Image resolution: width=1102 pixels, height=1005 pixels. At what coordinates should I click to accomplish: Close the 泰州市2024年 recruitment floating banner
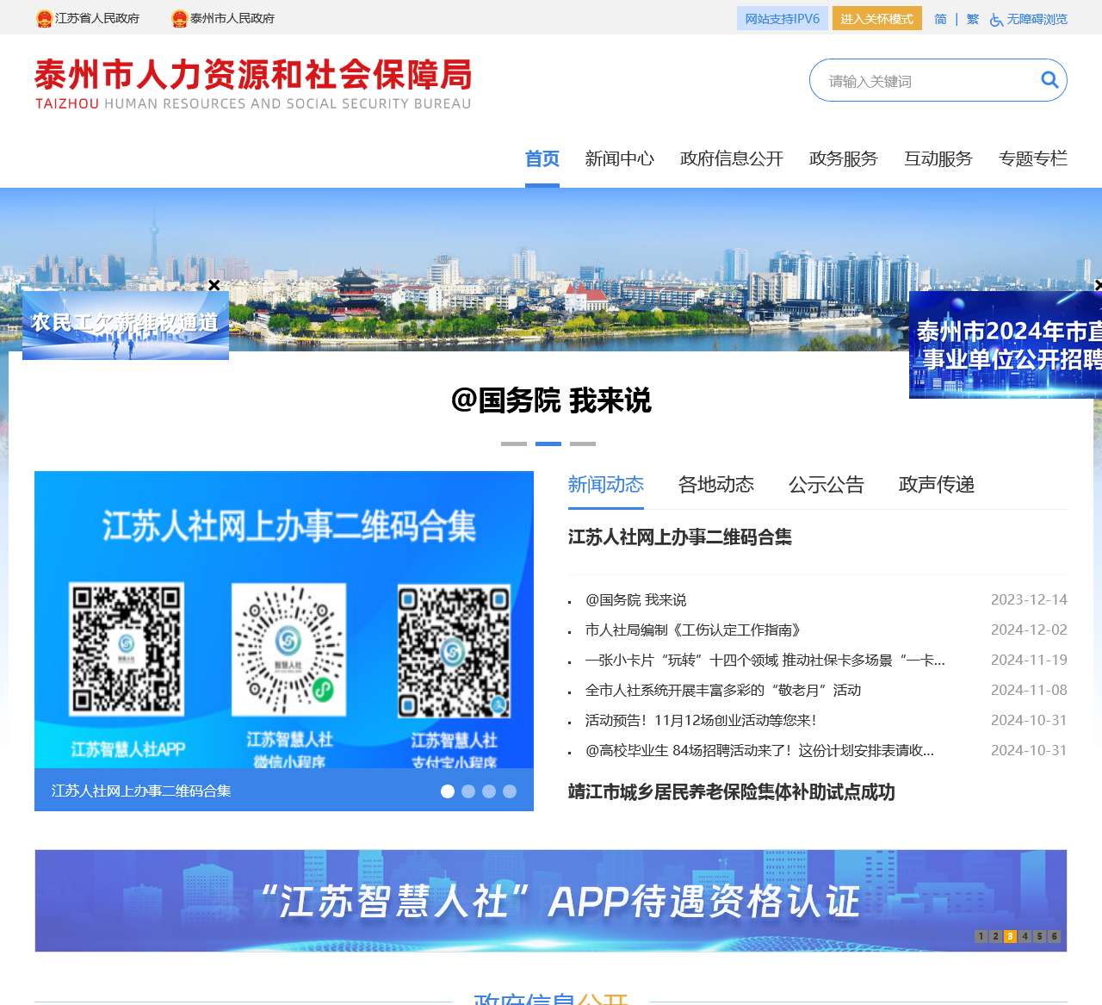click(x=1098, y=285)
